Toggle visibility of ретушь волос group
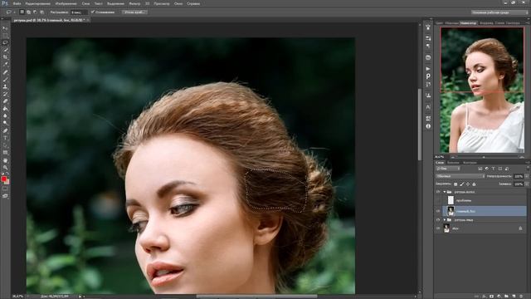This screenshot has width=531, height=299. pyautogui.click(x=438, y=192)
